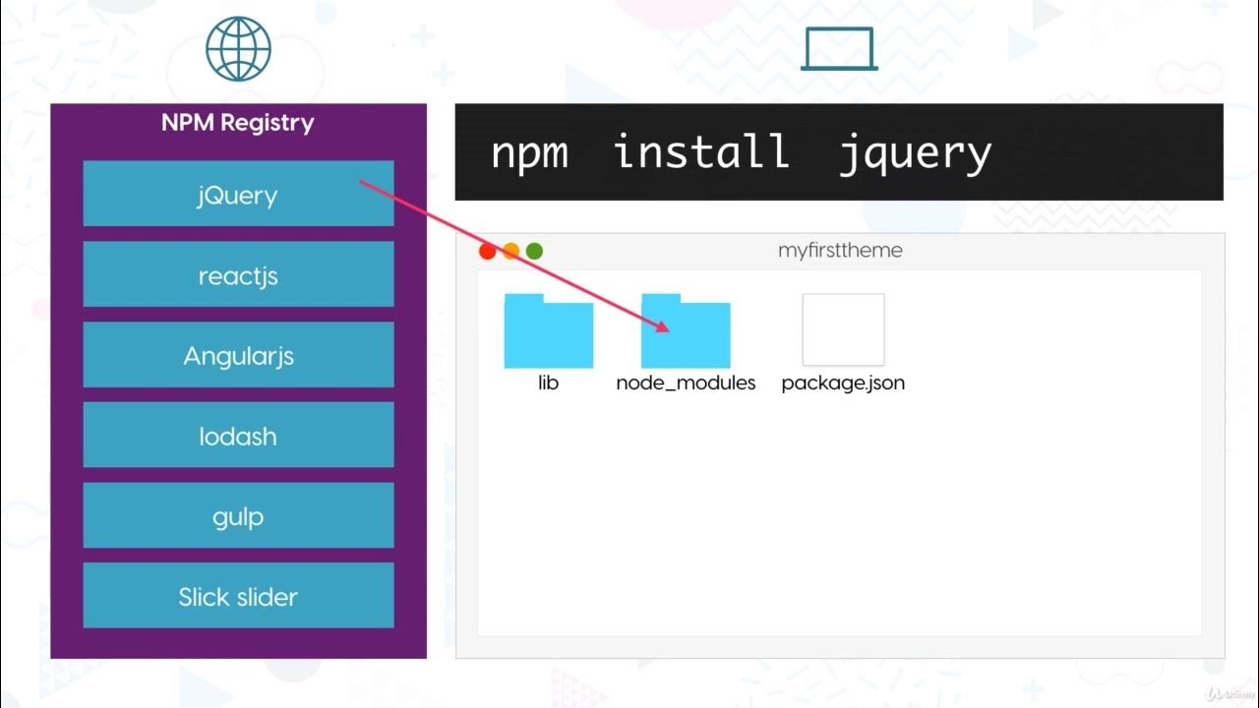
Task: Click the globe icon above NPM Registry
Action: click(238, 48)
